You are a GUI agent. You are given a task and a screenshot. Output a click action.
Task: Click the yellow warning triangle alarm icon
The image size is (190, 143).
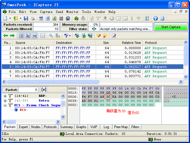54,18
